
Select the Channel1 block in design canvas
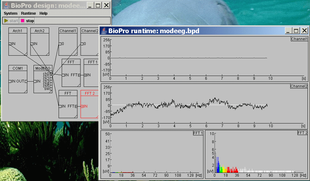pyautogui.click(x=68, y=31)
